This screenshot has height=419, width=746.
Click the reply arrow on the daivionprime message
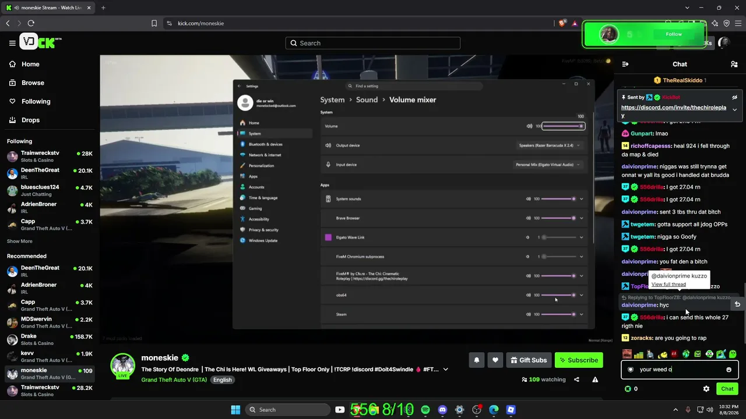point(737,304)
